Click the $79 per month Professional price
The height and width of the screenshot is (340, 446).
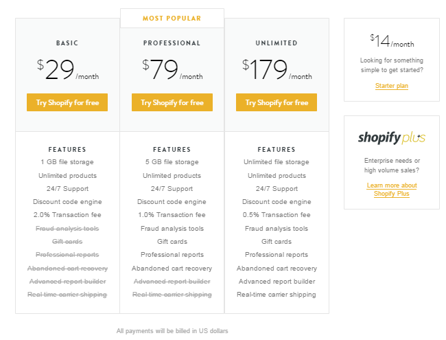pyautogui.click(x=172, y=69)
